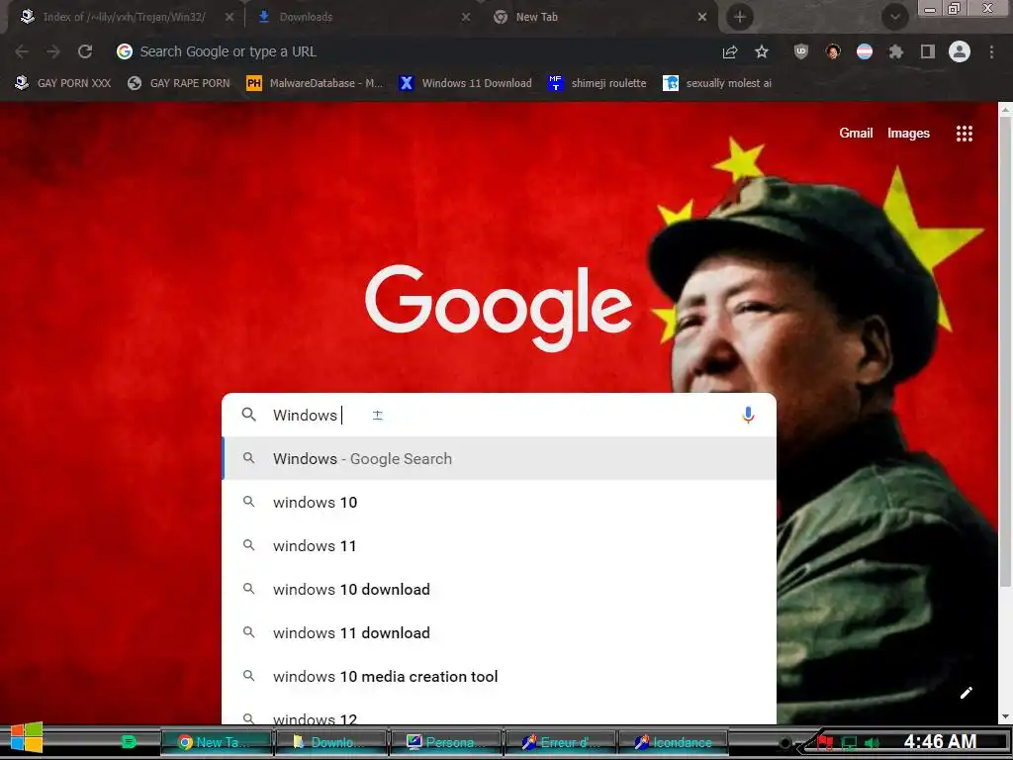Open the Erreur d' taskbar window
The width and height of the screenshot is (1013, 760).
[x=560, y=742]
